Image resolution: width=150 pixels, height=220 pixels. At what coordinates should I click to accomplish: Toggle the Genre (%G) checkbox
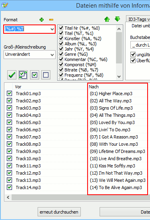pyautogui.click(x=61, y=54)
